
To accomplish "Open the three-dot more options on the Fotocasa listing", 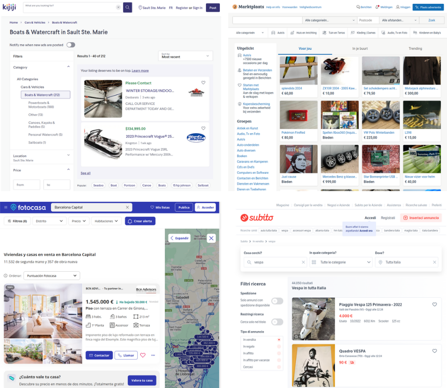I will pos(153,355).
